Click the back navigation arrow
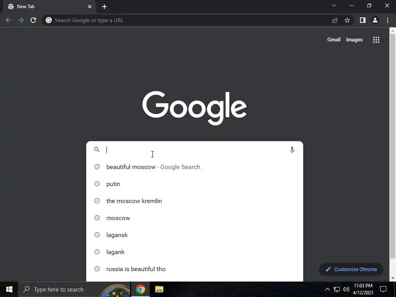Screen dimensions: 396x297 coord(9,20)
